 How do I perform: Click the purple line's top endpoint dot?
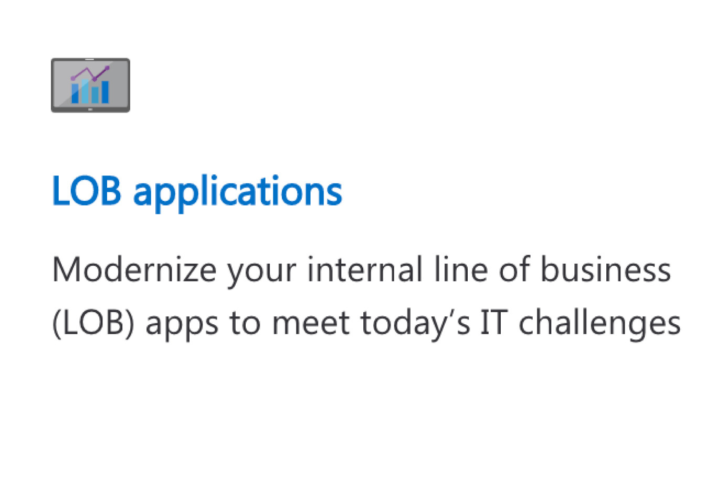click(107, 68)
